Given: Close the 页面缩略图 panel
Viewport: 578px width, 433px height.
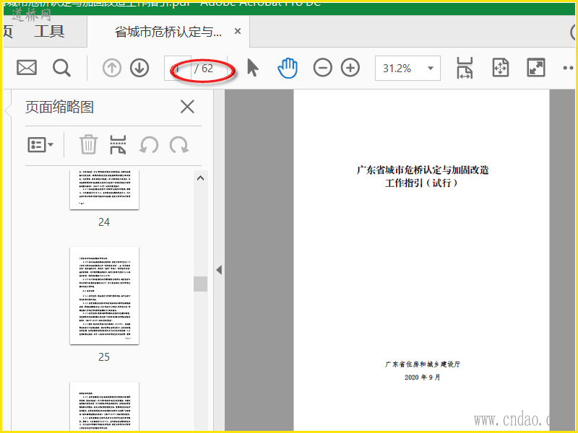Looking at the screenshot, I should (x=187, y=107).
